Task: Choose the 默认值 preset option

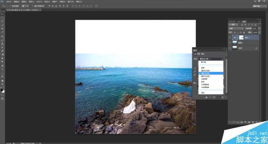Action: [204, 62]
